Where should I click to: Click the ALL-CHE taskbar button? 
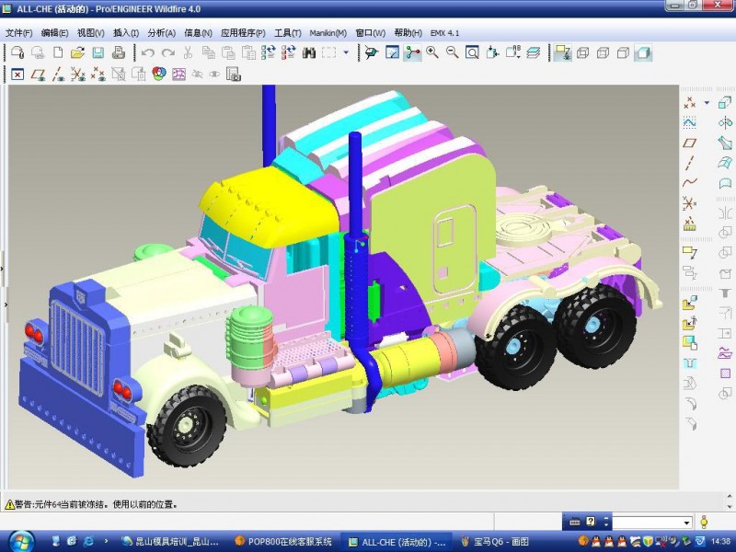click(397, 542)
